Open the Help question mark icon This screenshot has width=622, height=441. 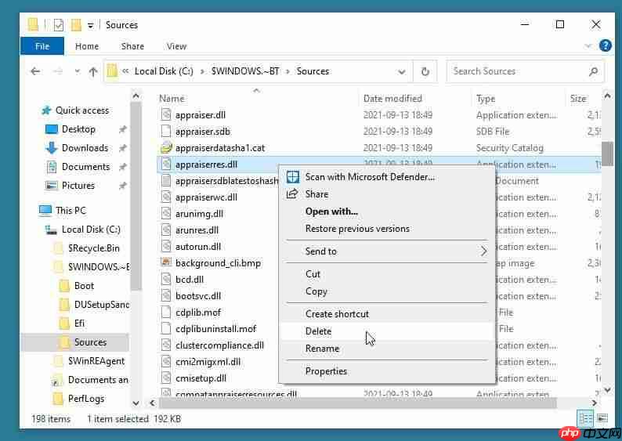click(x=606, y=45)
